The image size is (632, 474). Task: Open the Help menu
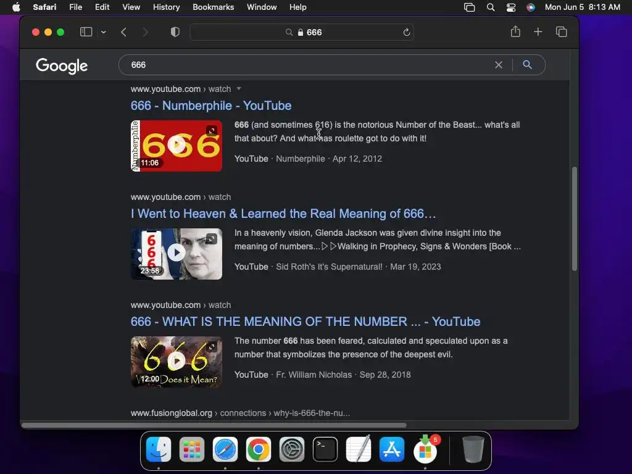(298, 7)
